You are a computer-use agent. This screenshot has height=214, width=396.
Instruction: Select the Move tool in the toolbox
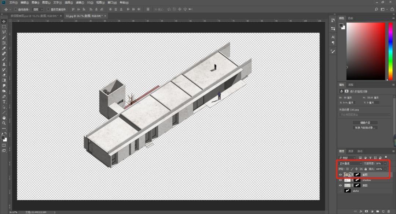coord(4,22)
